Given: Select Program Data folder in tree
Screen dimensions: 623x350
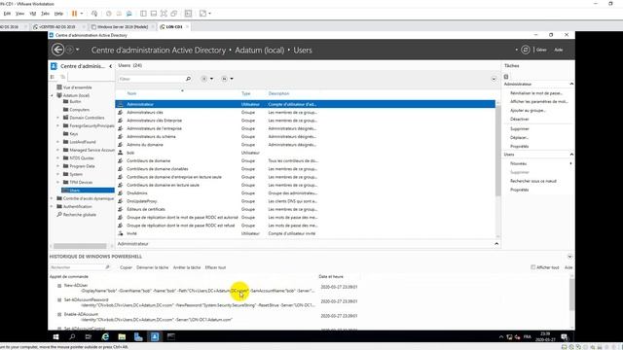Looking at the screenshot, I should [82, 166].
